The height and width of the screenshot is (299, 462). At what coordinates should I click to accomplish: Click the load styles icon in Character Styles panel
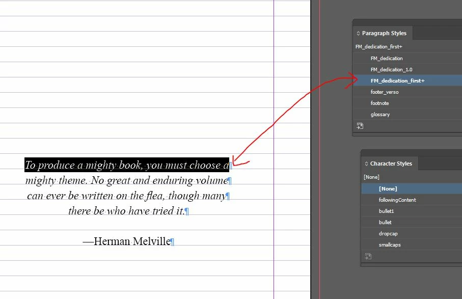point(368,256)
